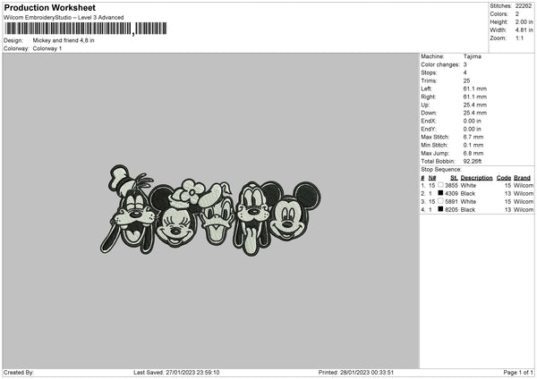Click 'Black' description in stop row 2
Screen dimensions: 537x379
pos(468,194)
